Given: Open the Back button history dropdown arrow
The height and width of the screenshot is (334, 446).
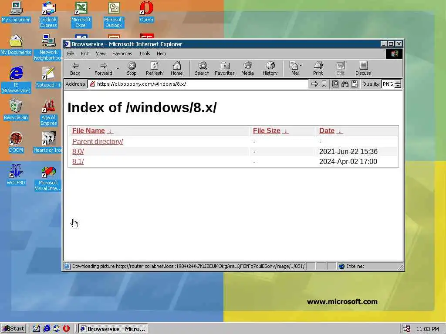Looking at the screenshot, I should click(x=89, y=68).
